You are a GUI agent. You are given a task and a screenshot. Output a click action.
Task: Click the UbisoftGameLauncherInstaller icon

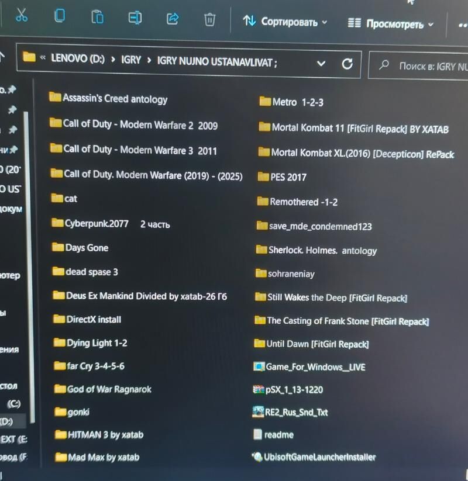tap(257, 457)
